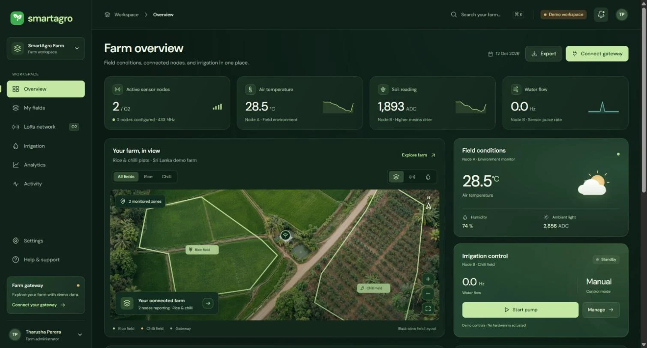The width and height of the screenshot is (647, 348).
Task: Click the Humidity droplet icon
Action: point(465,217)
